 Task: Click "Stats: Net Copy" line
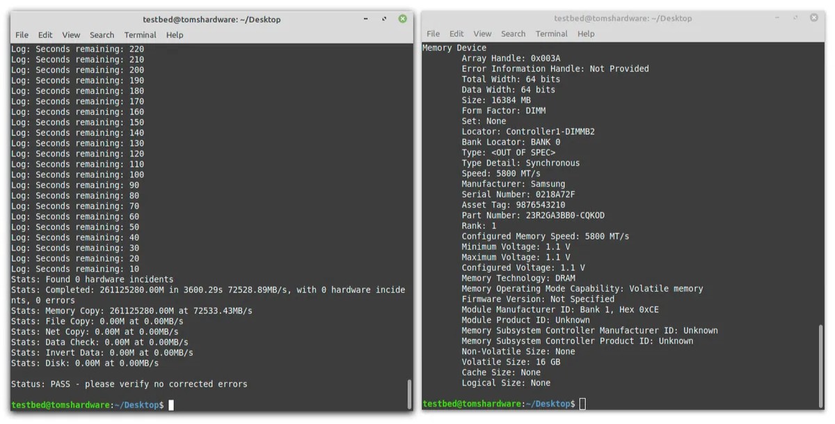(x=95, y=331)
